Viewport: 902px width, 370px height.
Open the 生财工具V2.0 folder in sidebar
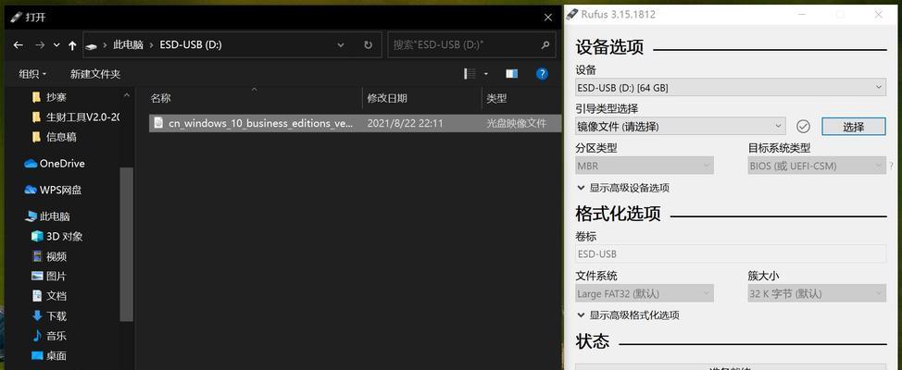point(75,117)
